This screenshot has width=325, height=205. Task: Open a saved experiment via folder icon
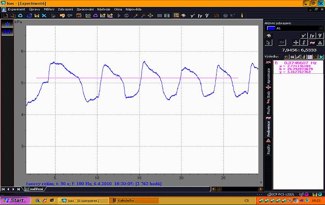[x=29, y=15]
